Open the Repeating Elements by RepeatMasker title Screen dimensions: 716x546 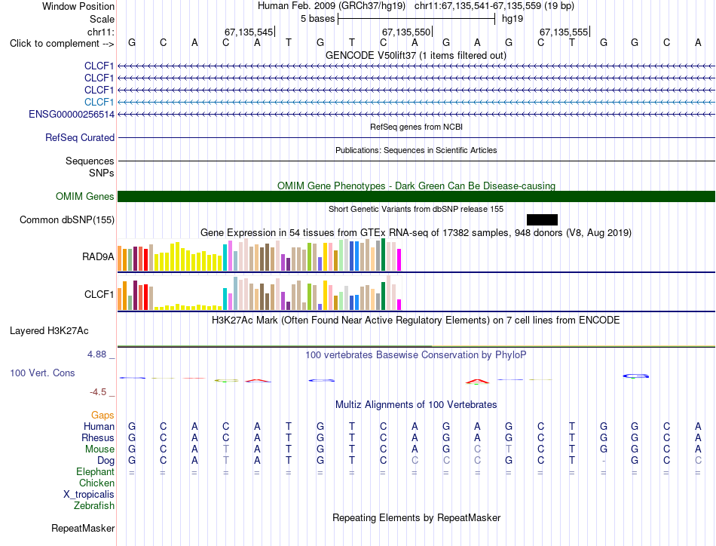[x=416, y=517]
